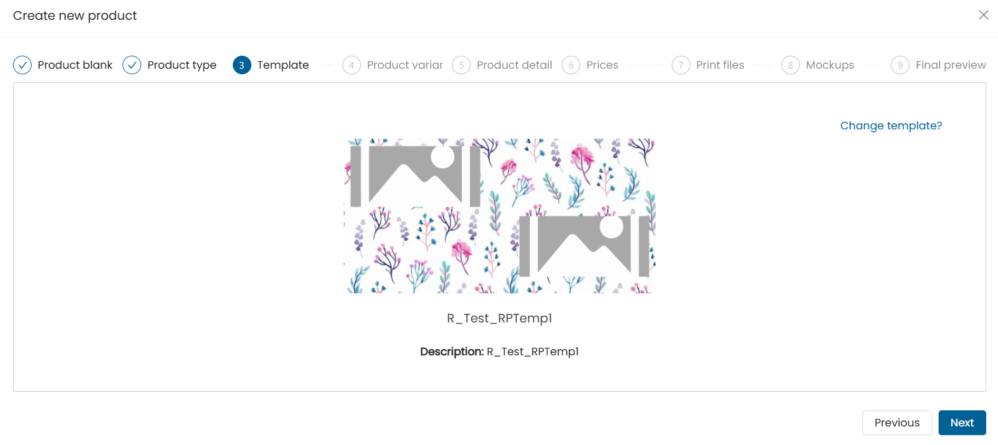Go to the Product blank step
The height and width of the screenshot is (445, 998).
click(x=75, y=65)
